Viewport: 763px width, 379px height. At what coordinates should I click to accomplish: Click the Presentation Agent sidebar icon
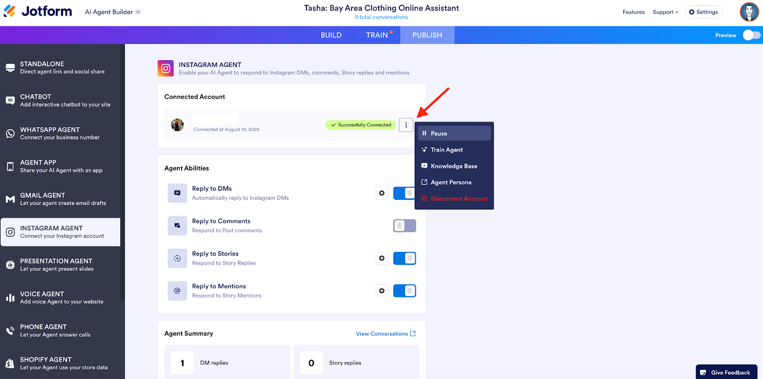pos(10,265)
